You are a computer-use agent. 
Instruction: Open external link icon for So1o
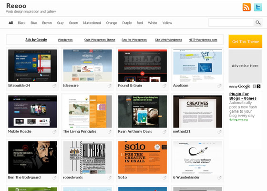click(164, 178)
